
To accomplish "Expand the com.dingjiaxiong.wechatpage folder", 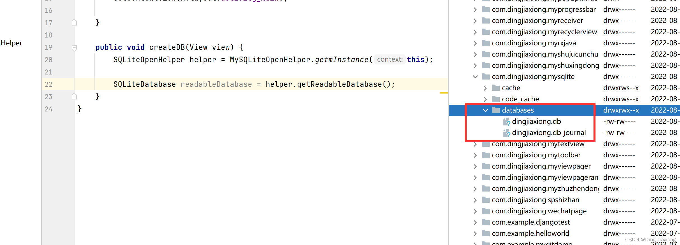I will coord(475,211).
